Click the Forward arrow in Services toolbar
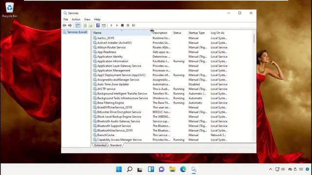The image size is (312, 175). click(x=70, y=25)
